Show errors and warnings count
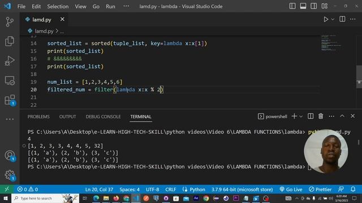 click(x=28, y=189)
